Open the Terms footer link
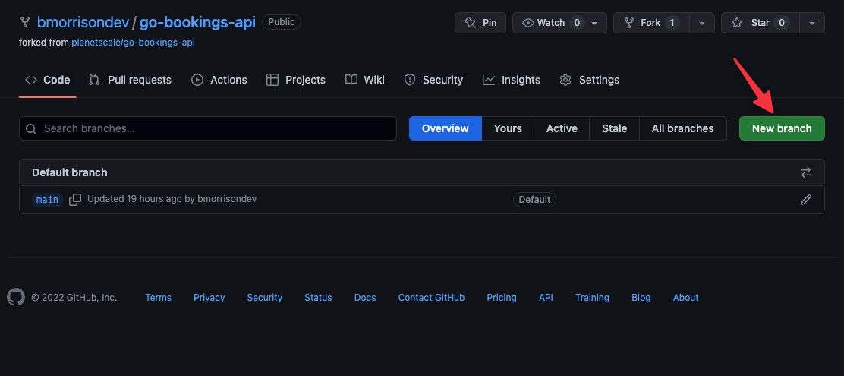 coord(158,297)
